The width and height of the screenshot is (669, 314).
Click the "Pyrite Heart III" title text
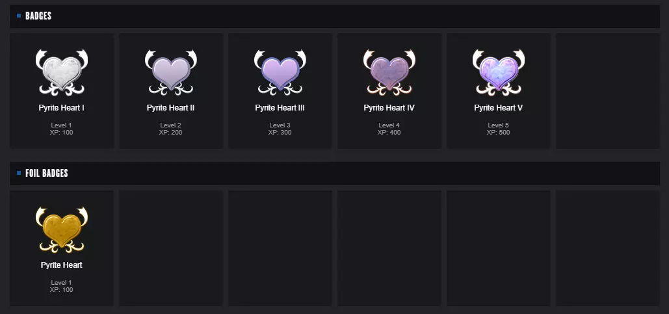(280, 108)
